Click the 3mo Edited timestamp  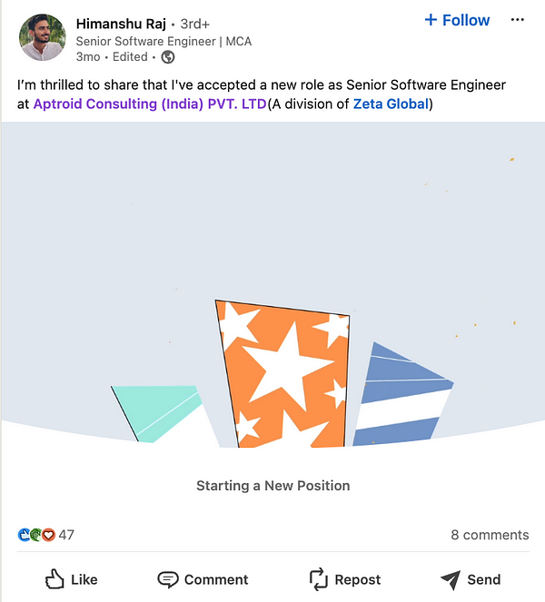pos(112,57)
